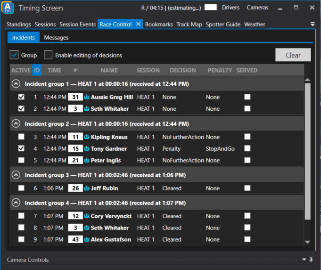The height and width of the screenshot is (270, 321).
Task: Click the driver icon beside Kipling Knaus
Action: 87,137
